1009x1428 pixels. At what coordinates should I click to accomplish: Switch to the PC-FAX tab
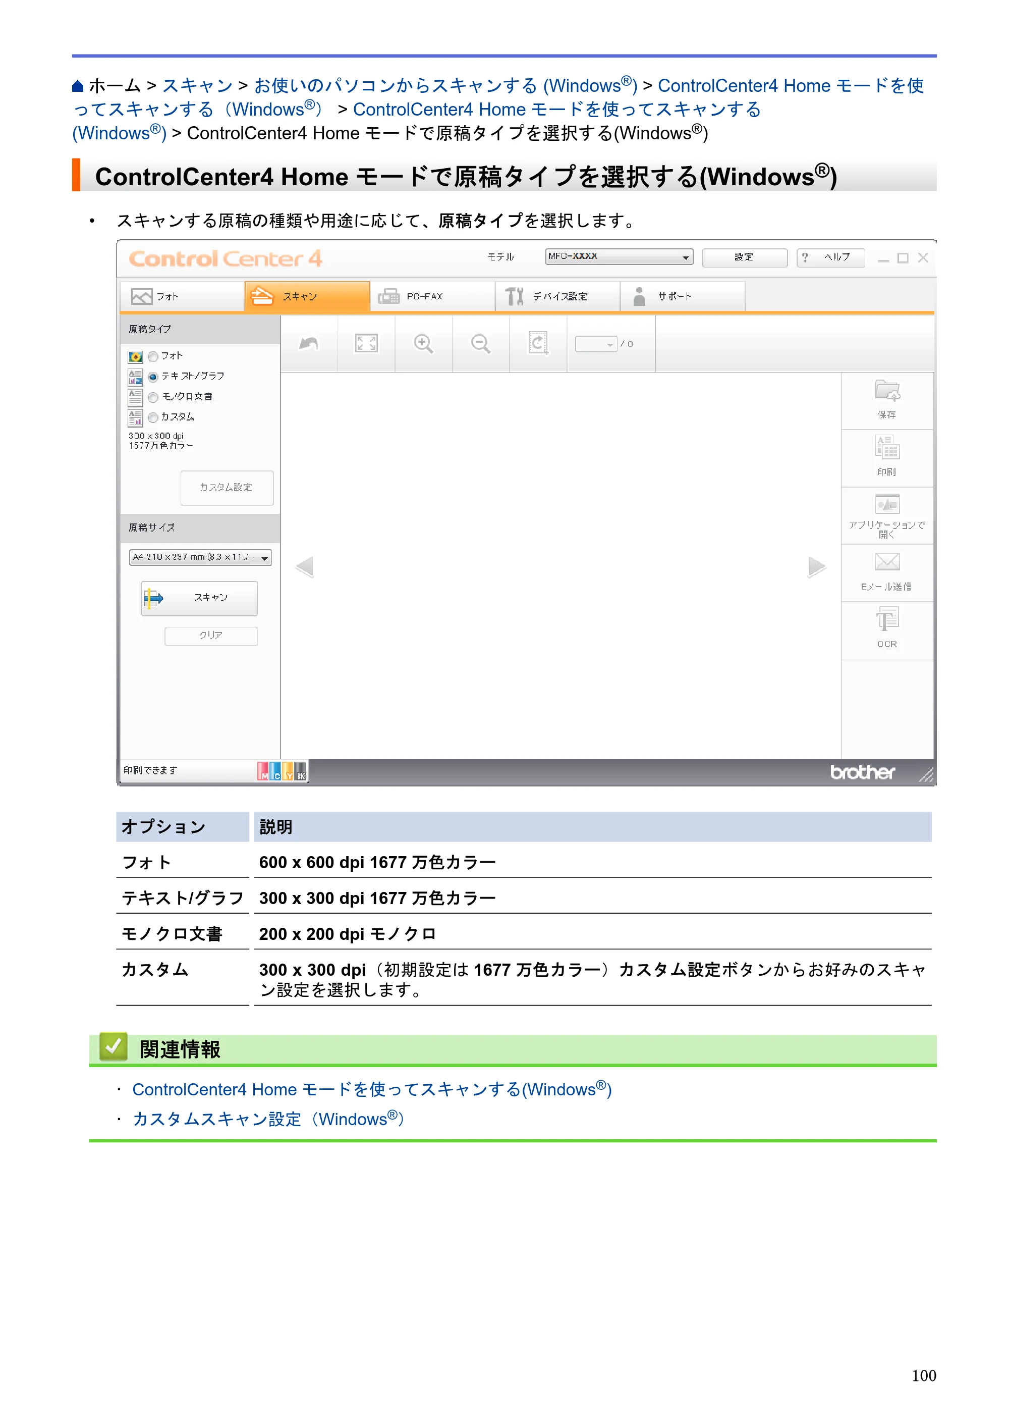[433, 297]
